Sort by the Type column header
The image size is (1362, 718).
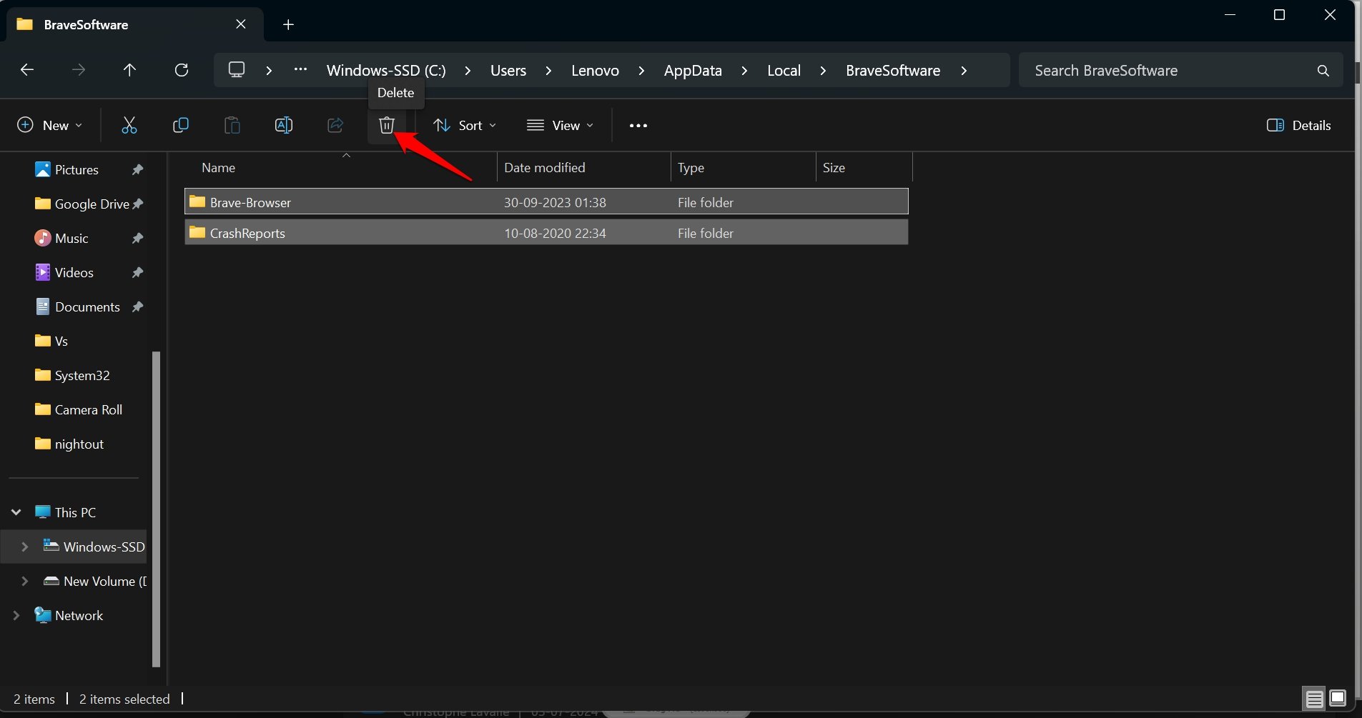tap(744, 168)
